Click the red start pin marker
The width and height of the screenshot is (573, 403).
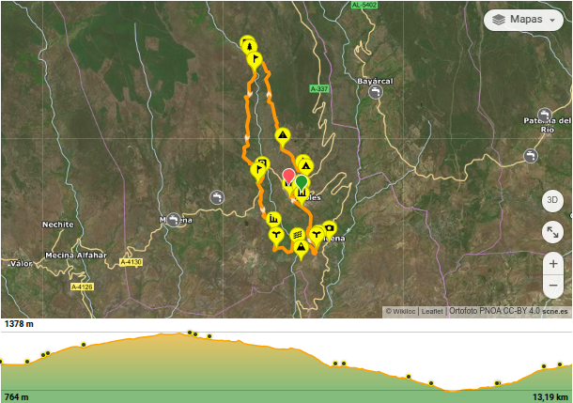coord(288,177)
